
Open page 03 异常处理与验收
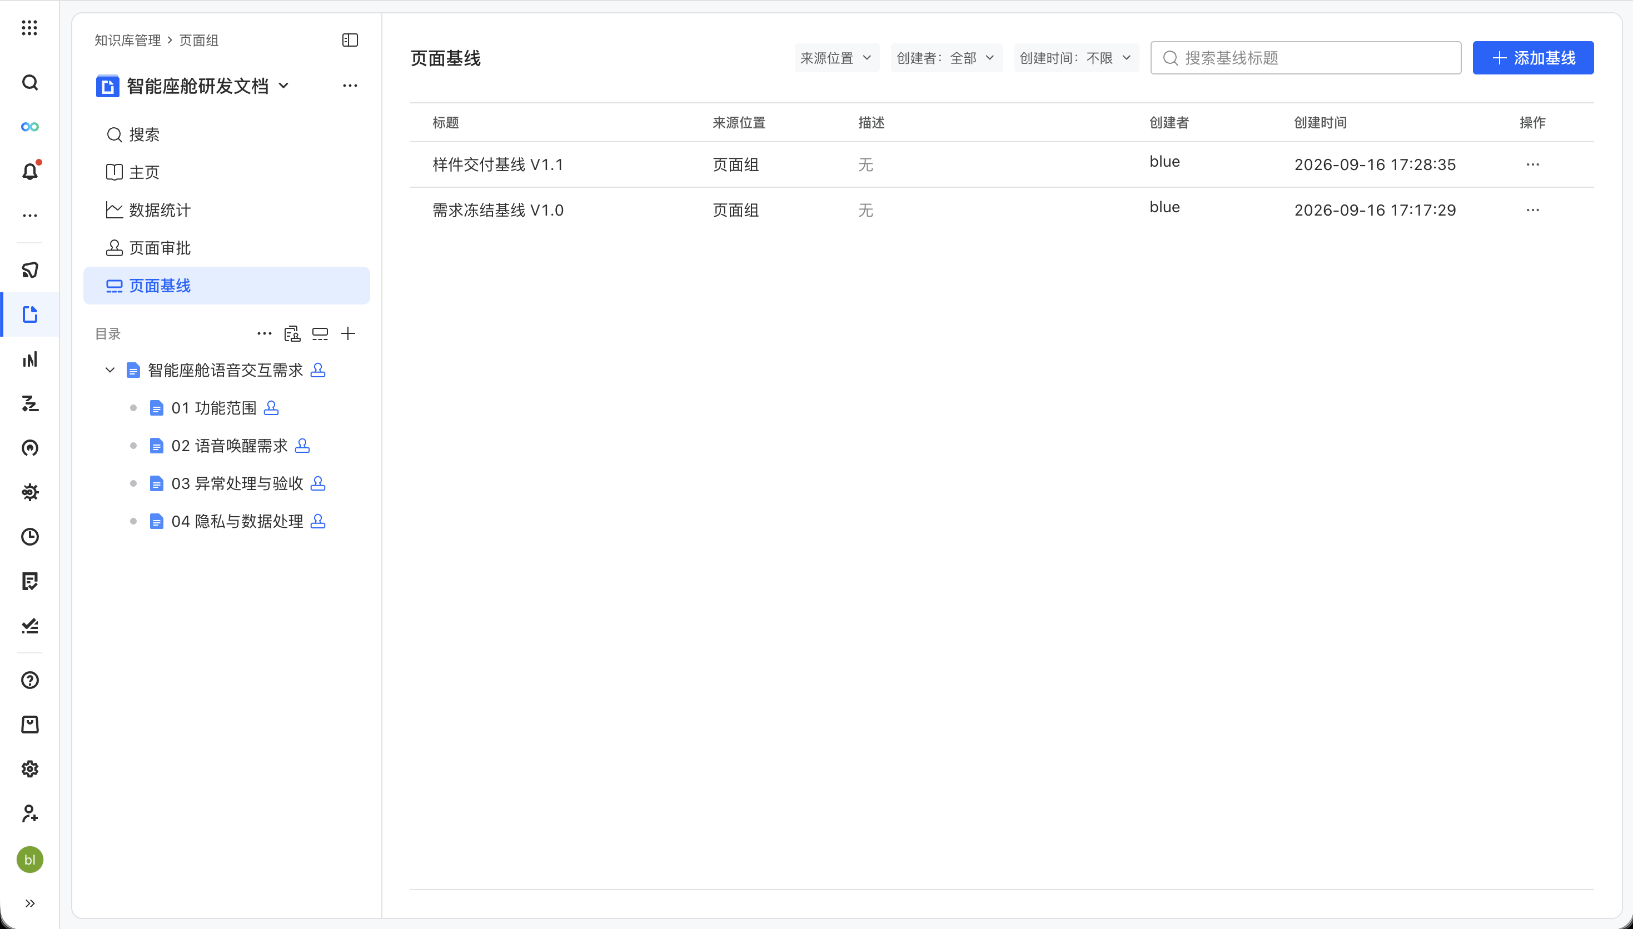[x=237, y=483]
